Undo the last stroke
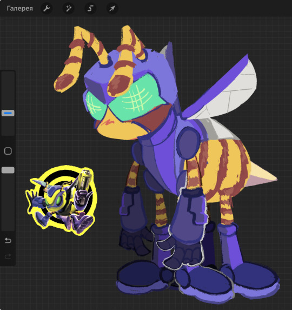The image size is (292, 310). tap(8, 240)
